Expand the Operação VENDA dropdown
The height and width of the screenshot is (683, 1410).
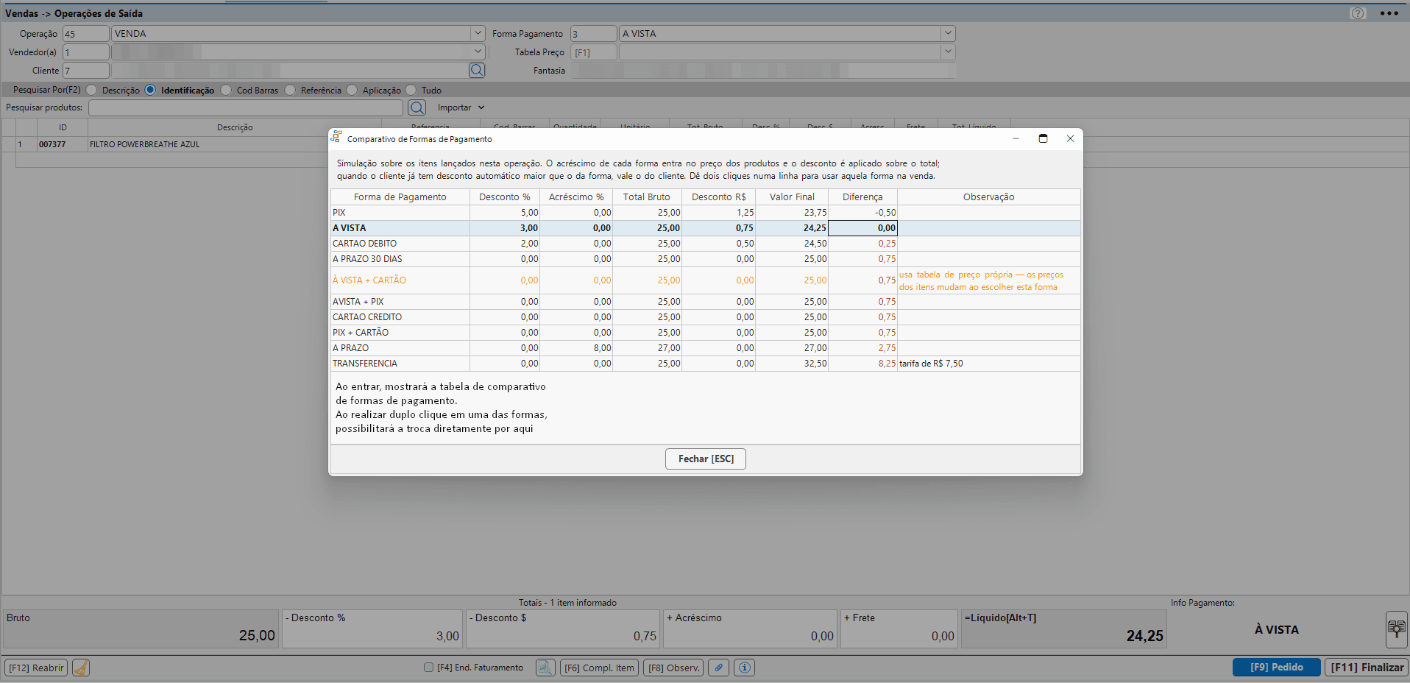click(x=478, y=33)
